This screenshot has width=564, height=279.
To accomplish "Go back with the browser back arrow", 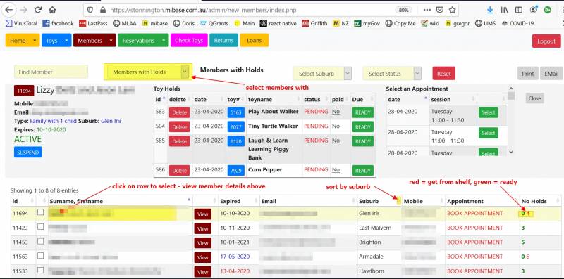I will point(8,10).
